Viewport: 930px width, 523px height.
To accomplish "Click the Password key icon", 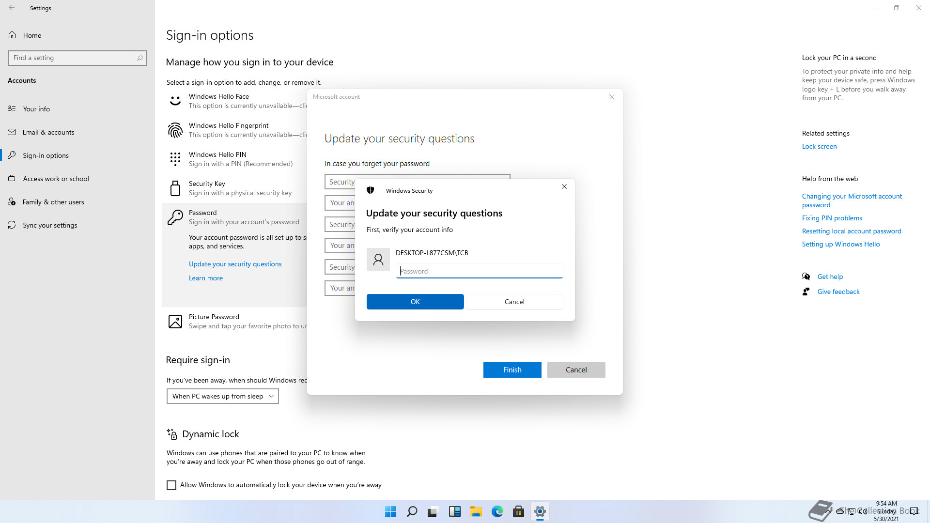I will [x=175, y=217].
